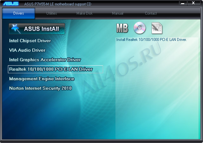Minimize the support CD window
The height and width of the screenshot is (143, 203).
click(183, 3)
